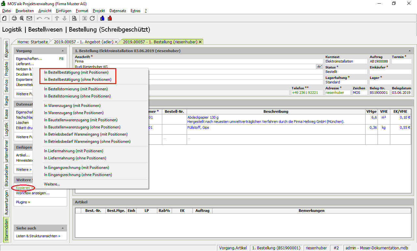Image resolution: width=417 pixels, height=251 pixels.
Task: Choose In Bestellbestätigung (mit Positionen)
Action: pos(76,72)
